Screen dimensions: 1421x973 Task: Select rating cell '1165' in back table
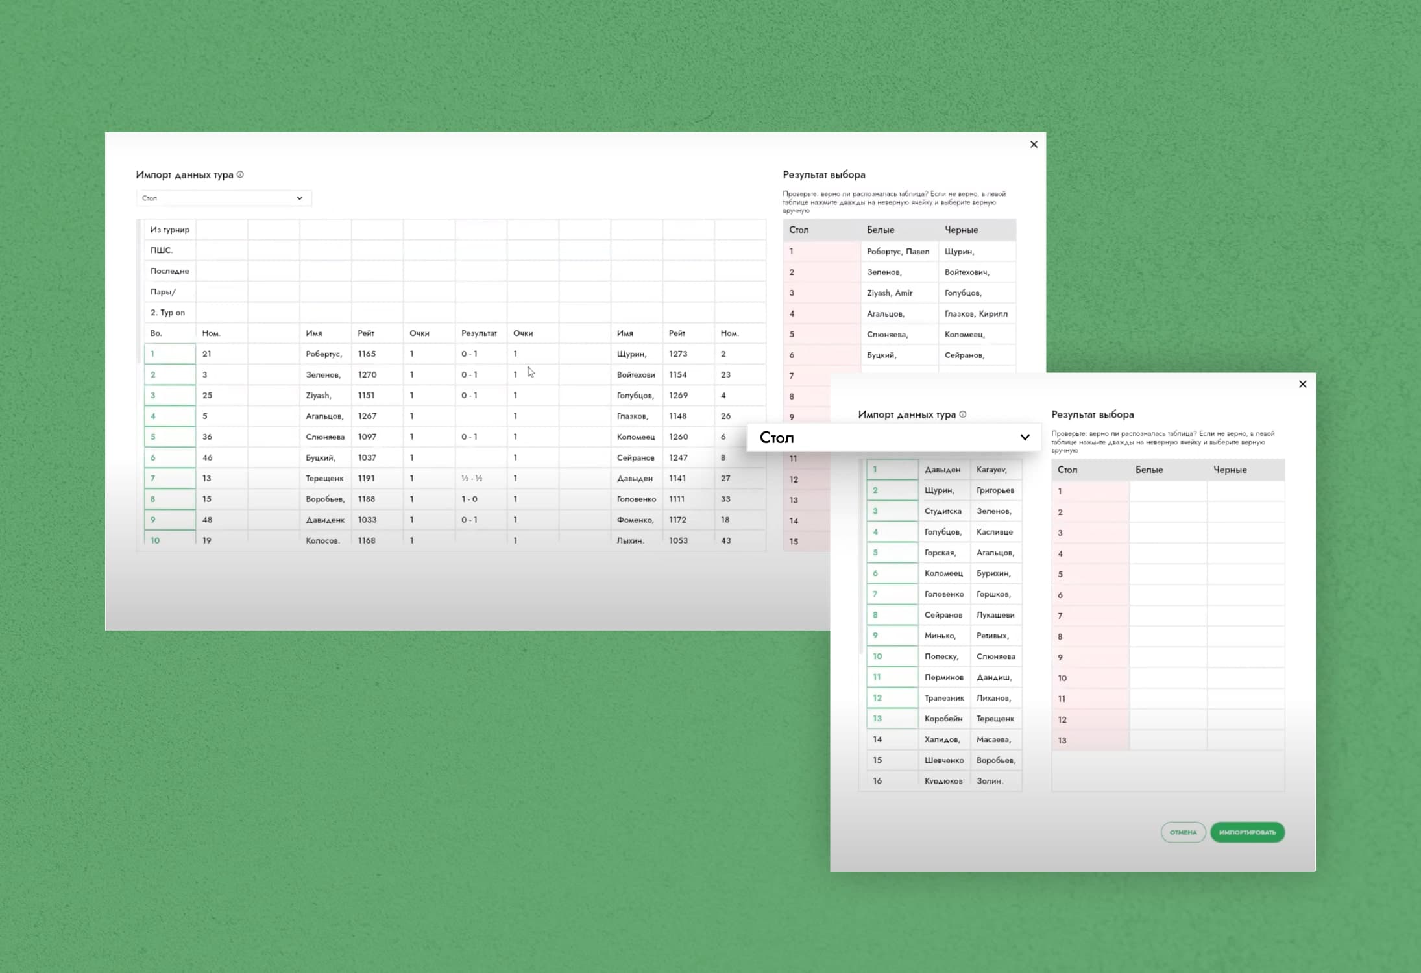pyautogui.click(x=378, y=354)
